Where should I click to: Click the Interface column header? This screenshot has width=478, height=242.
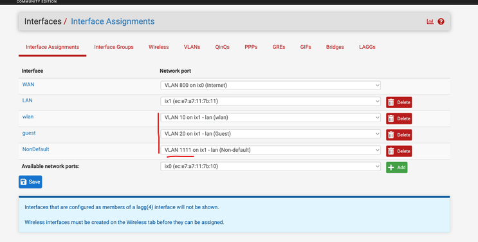click(32, 71)
